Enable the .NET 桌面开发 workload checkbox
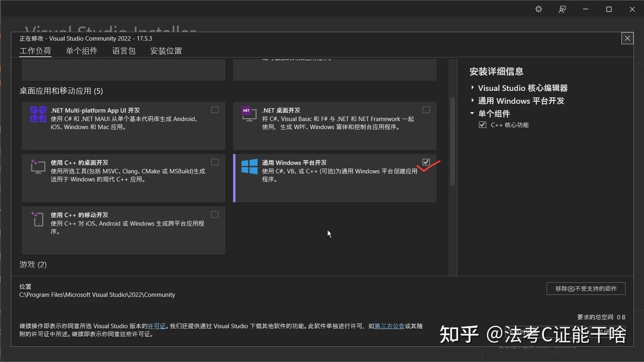 point(426,109)
